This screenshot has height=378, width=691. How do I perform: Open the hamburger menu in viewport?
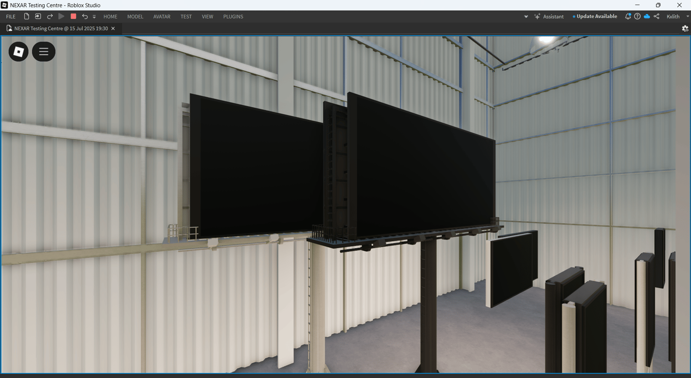44,52
